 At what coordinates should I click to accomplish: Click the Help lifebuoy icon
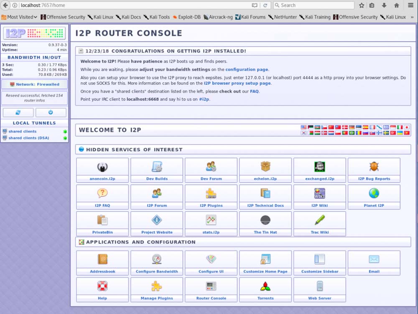(102, 286)
